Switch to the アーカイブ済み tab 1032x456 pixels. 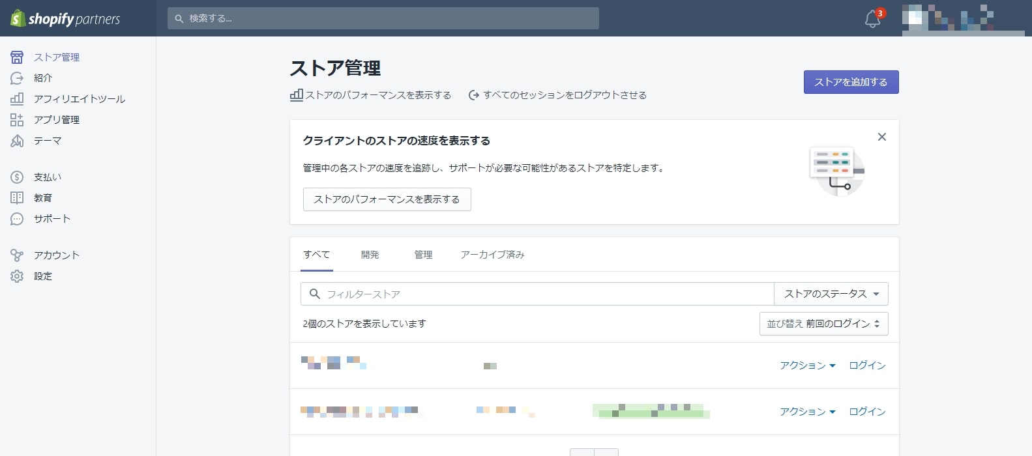492,255
